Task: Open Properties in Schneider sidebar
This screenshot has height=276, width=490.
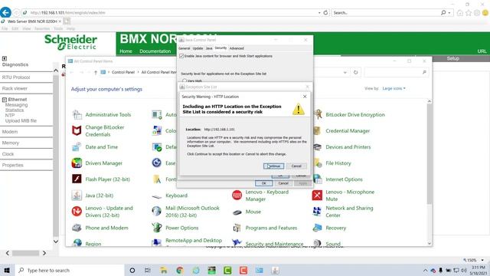Action: (x=13, y=166)
